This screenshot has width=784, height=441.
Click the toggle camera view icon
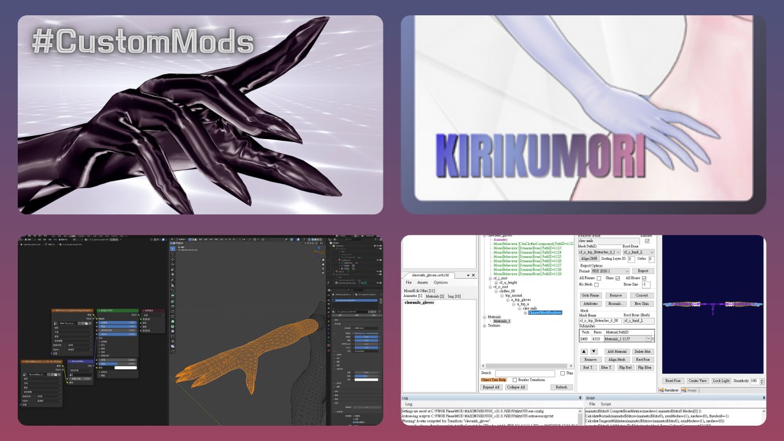pyautogui.click(x=323, y=269)
